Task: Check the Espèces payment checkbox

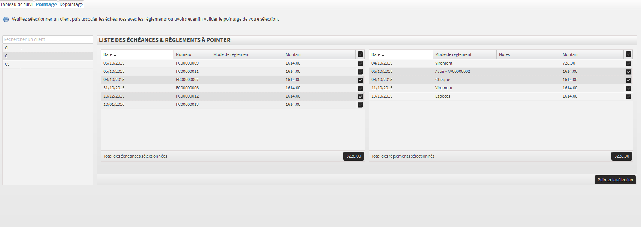Action: [x=628, y=97]
